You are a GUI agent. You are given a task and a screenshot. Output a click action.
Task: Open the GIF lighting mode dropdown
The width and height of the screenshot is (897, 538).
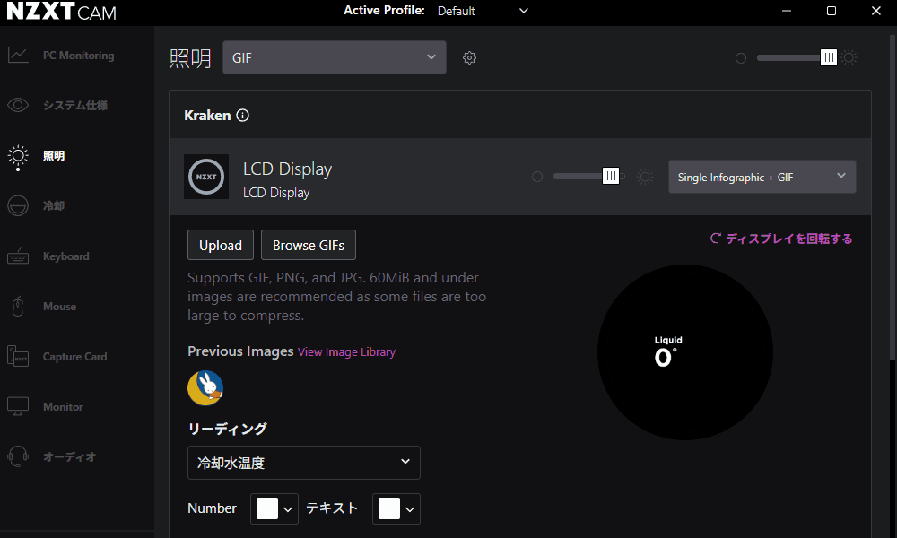coord(334,57)
